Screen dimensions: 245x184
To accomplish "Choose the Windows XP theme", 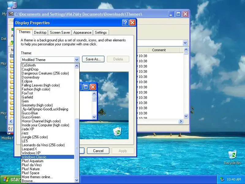I will point(48,153).
